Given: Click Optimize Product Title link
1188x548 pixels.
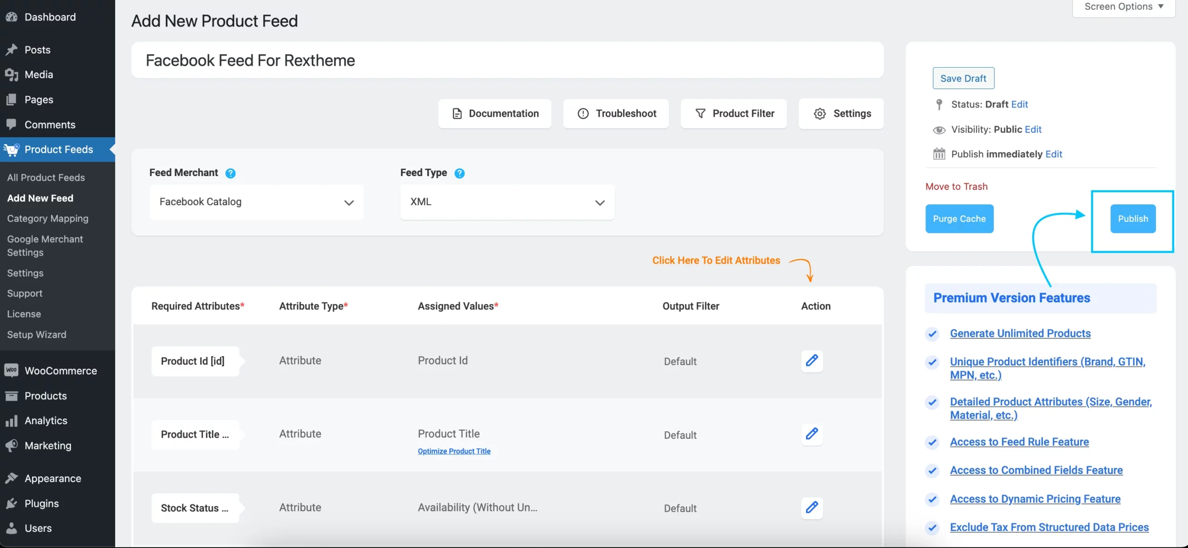Looking at the screenshot, I should [454, 451].
